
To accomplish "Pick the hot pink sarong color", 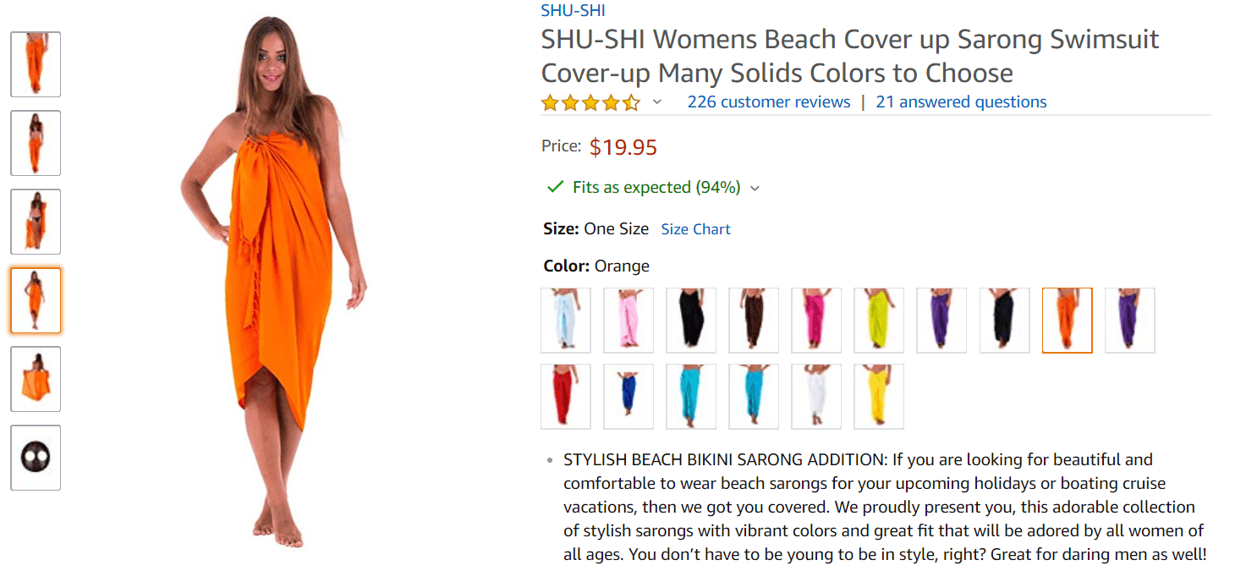I will pyautogui.click(x=816, y=320).
